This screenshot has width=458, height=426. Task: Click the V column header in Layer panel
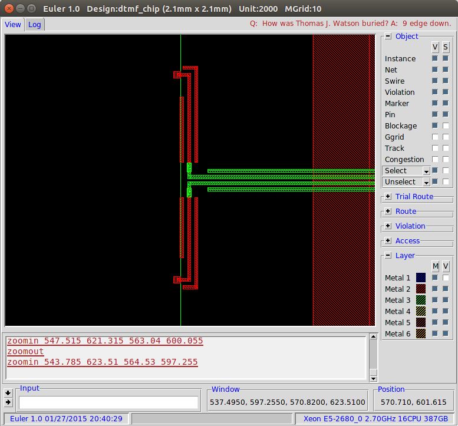pos(446,266)
